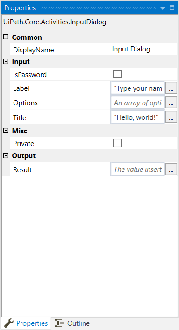Screen dimensions: 179x330
Task: Select the Options property name
Action: pyautogui.click(x=25, y=103)
